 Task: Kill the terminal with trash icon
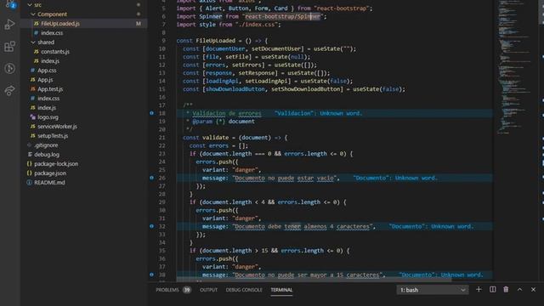pyautogui.click(x=506, y=290)
